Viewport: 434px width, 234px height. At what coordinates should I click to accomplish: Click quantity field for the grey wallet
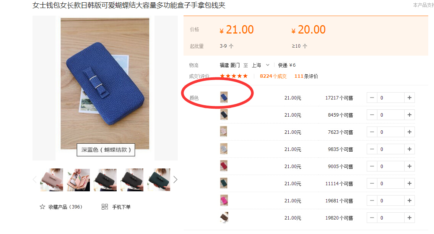(390, 149)
